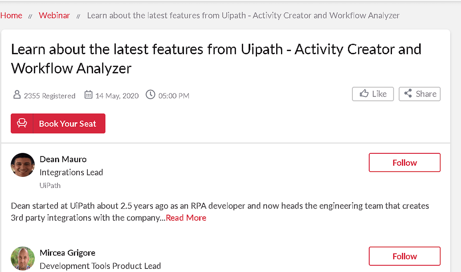
Task: Expand Dean's bio with Read More
Action: (186, 218)
